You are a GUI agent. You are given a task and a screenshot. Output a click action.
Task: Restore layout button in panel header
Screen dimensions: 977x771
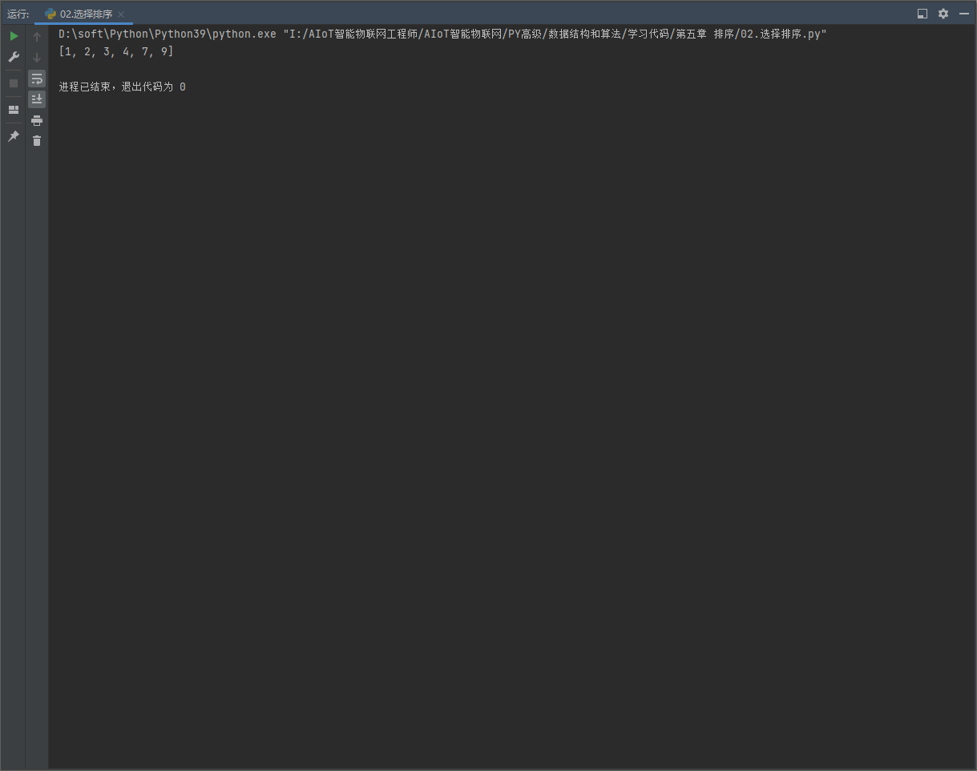(922, 14)
